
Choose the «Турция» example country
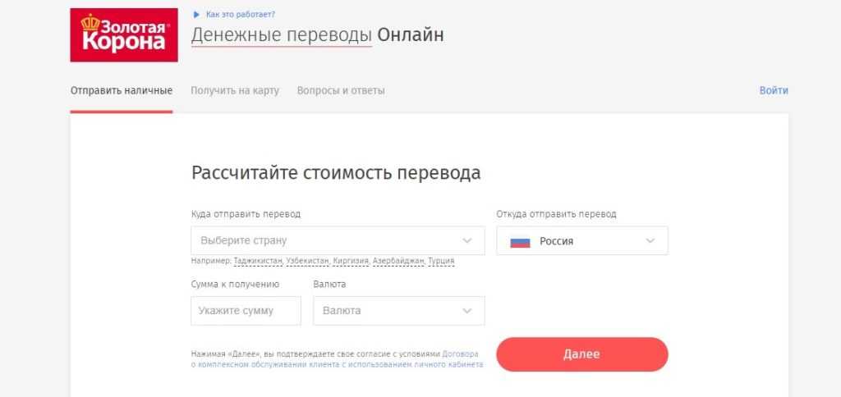441,261
